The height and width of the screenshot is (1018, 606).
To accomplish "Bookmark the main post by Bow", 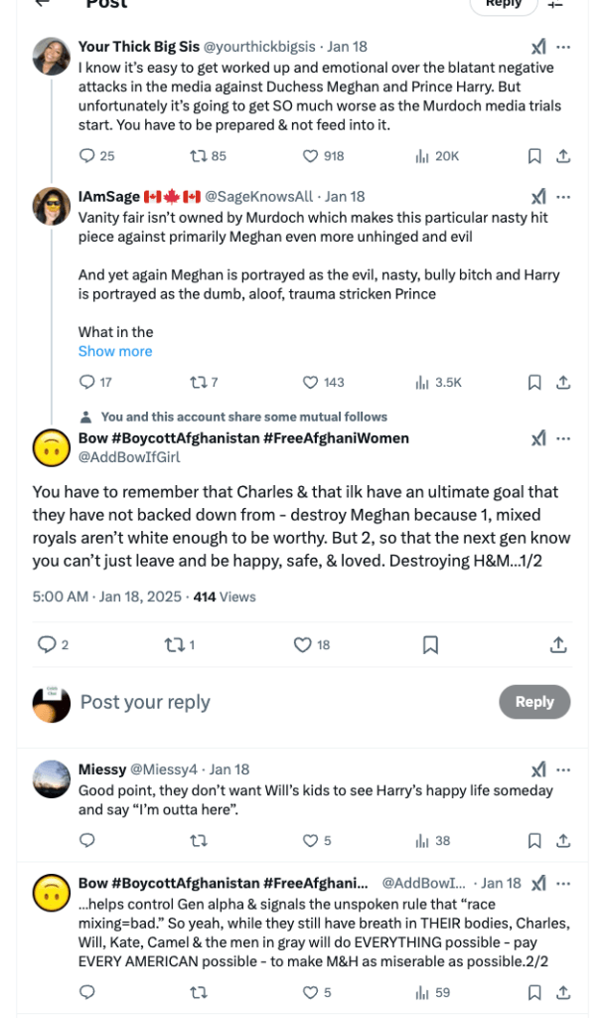I will (x=430, y=645).
